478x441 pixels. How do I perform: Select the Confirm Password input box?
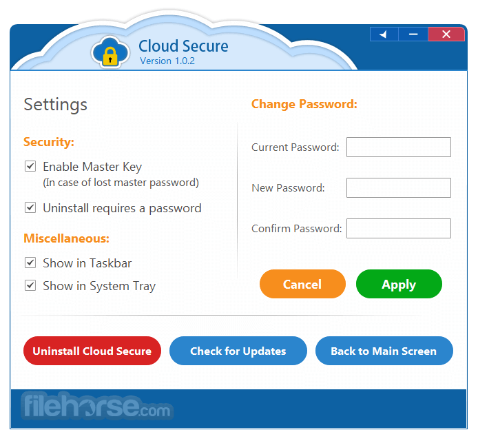398,228
